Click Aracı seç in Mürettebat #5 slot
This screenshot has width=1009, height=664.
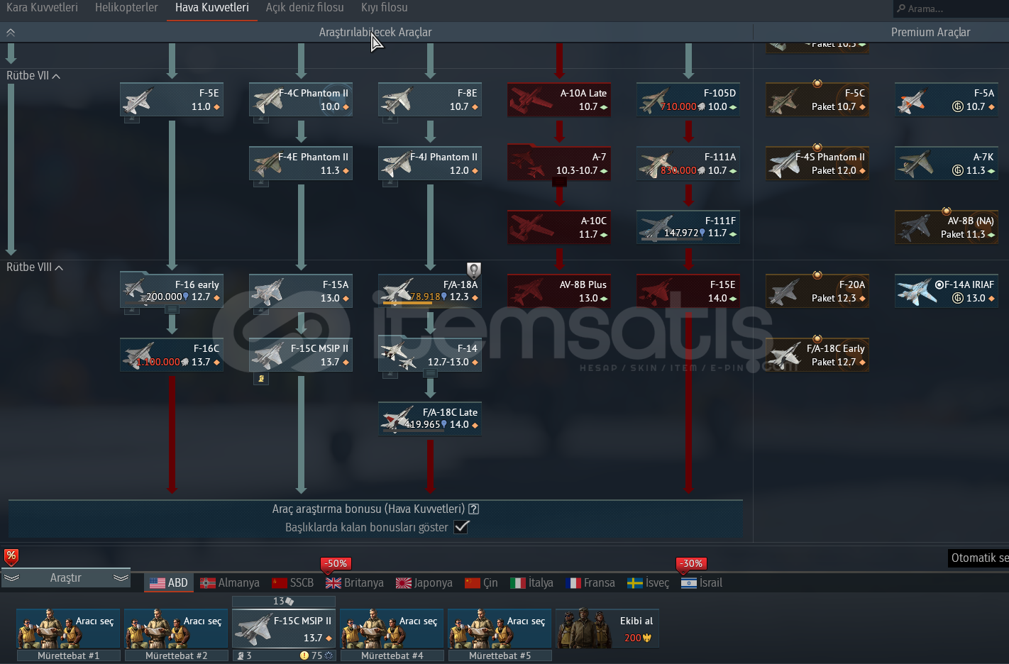point(500,629)
